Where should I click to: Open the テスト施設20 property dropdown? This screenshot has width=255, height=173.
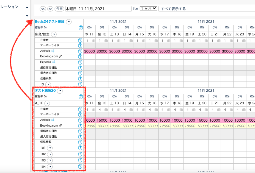pyautogui.click(x=60, y=91)
